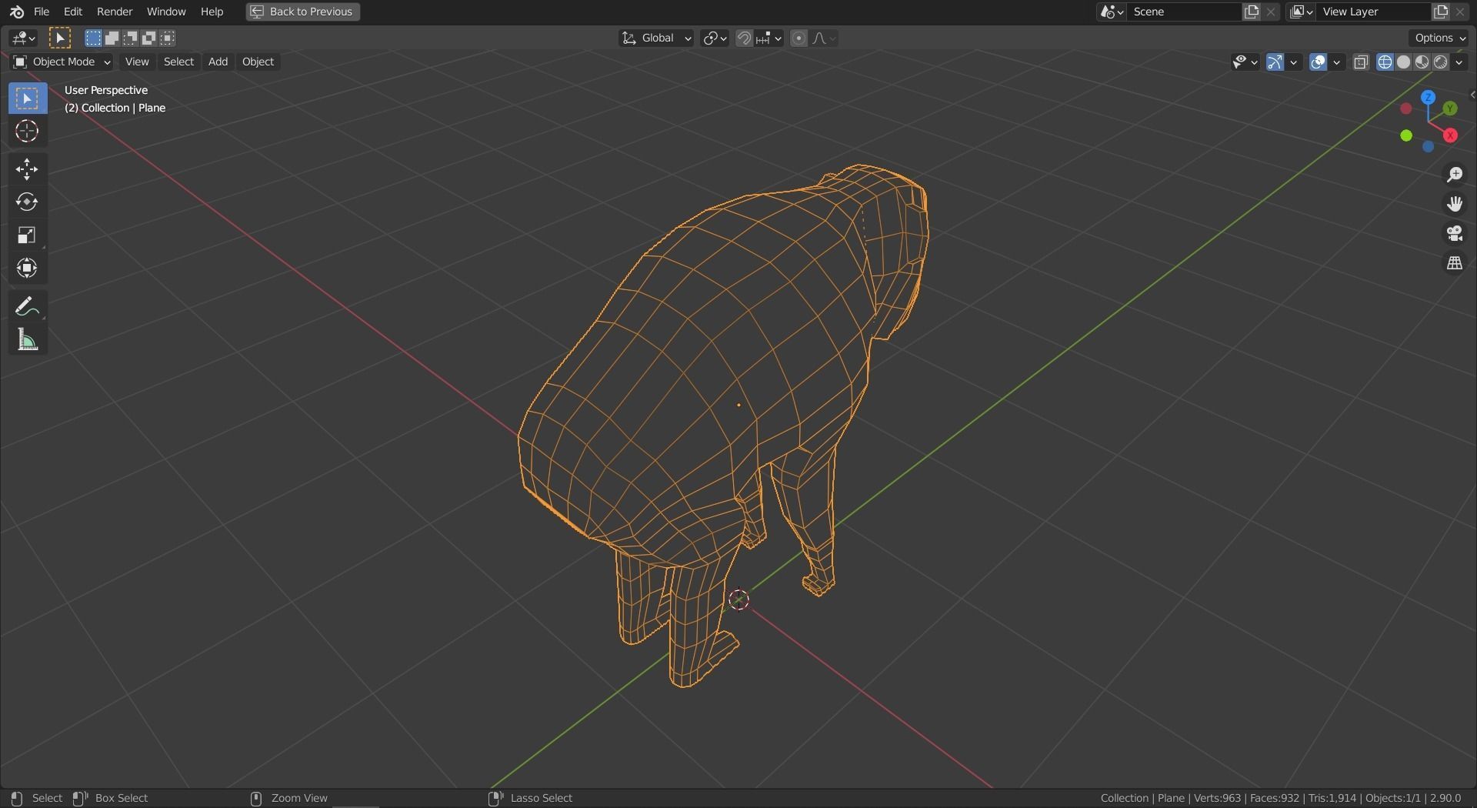
Task: Select the Select Box tool in toolbar
Action: tap(27, 98)
